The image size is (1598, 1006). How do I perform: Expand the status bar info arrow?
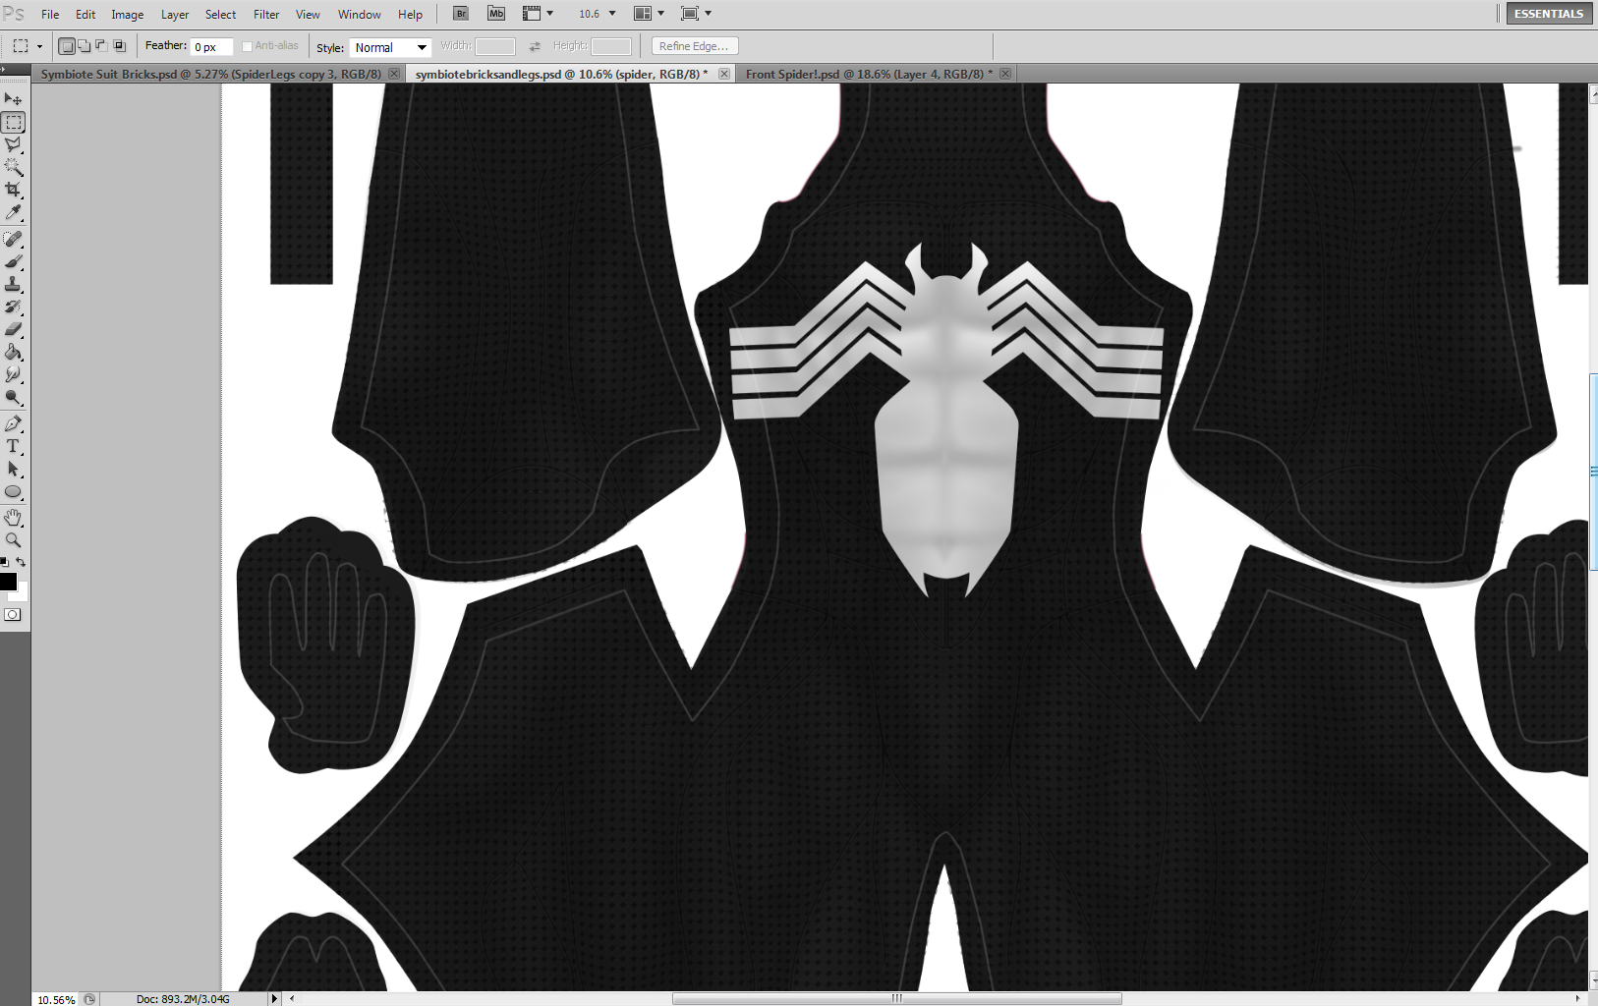pyautogui.click(x=274, y=999)
